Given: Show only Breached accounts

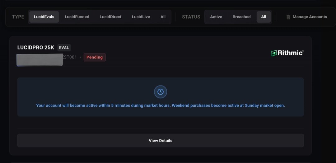Looking at the screenshot, I should click(x=241, y=17).
